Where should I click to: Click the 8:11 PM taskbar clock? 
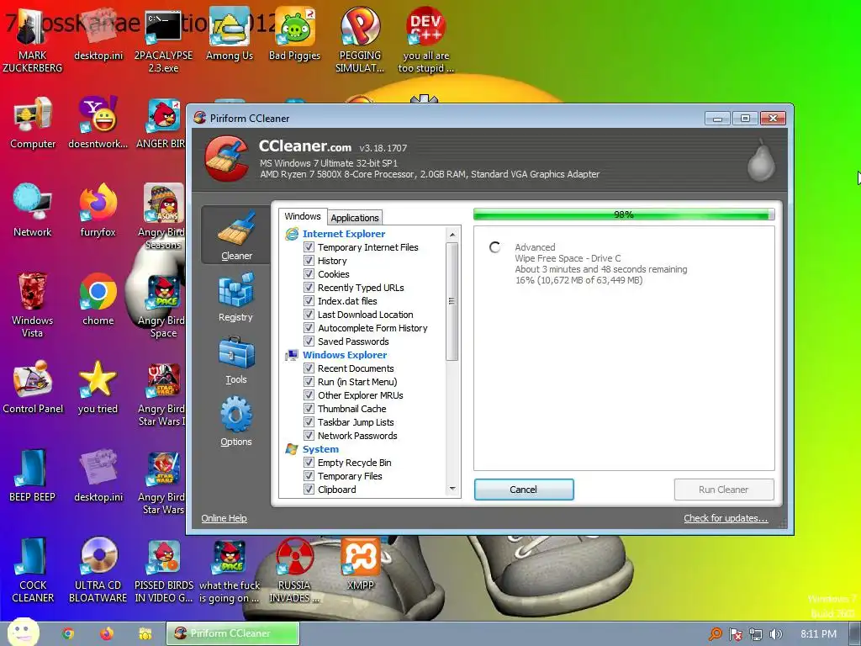click(818, 634)
